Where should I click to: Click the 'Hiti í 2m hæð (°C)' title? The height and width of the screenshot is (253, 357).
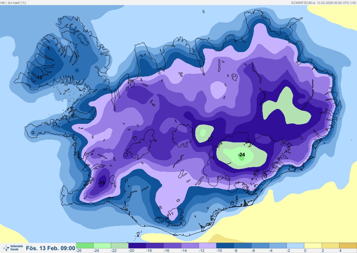tap(14, 3)
